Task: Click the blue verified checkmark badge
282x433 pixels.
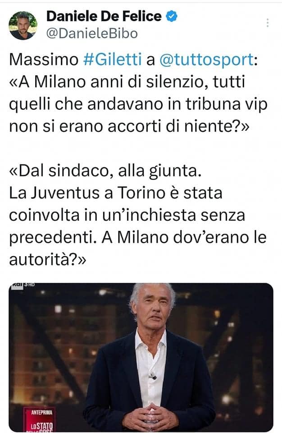Action: pyautogui.click(x=171, y=16)
